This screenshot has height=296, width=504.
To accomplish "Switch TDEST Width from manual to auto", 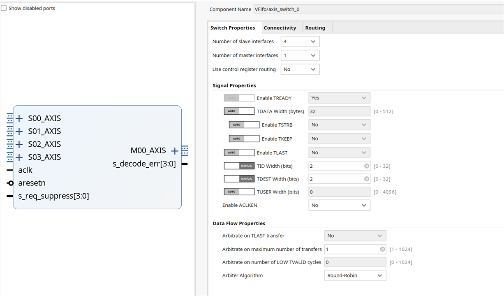I will click(239, 179).
